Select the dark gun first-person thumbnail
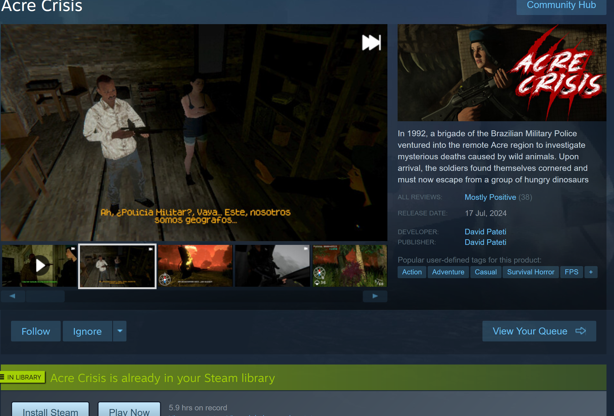This screenshot has height=416, width=614. point(273,266)
